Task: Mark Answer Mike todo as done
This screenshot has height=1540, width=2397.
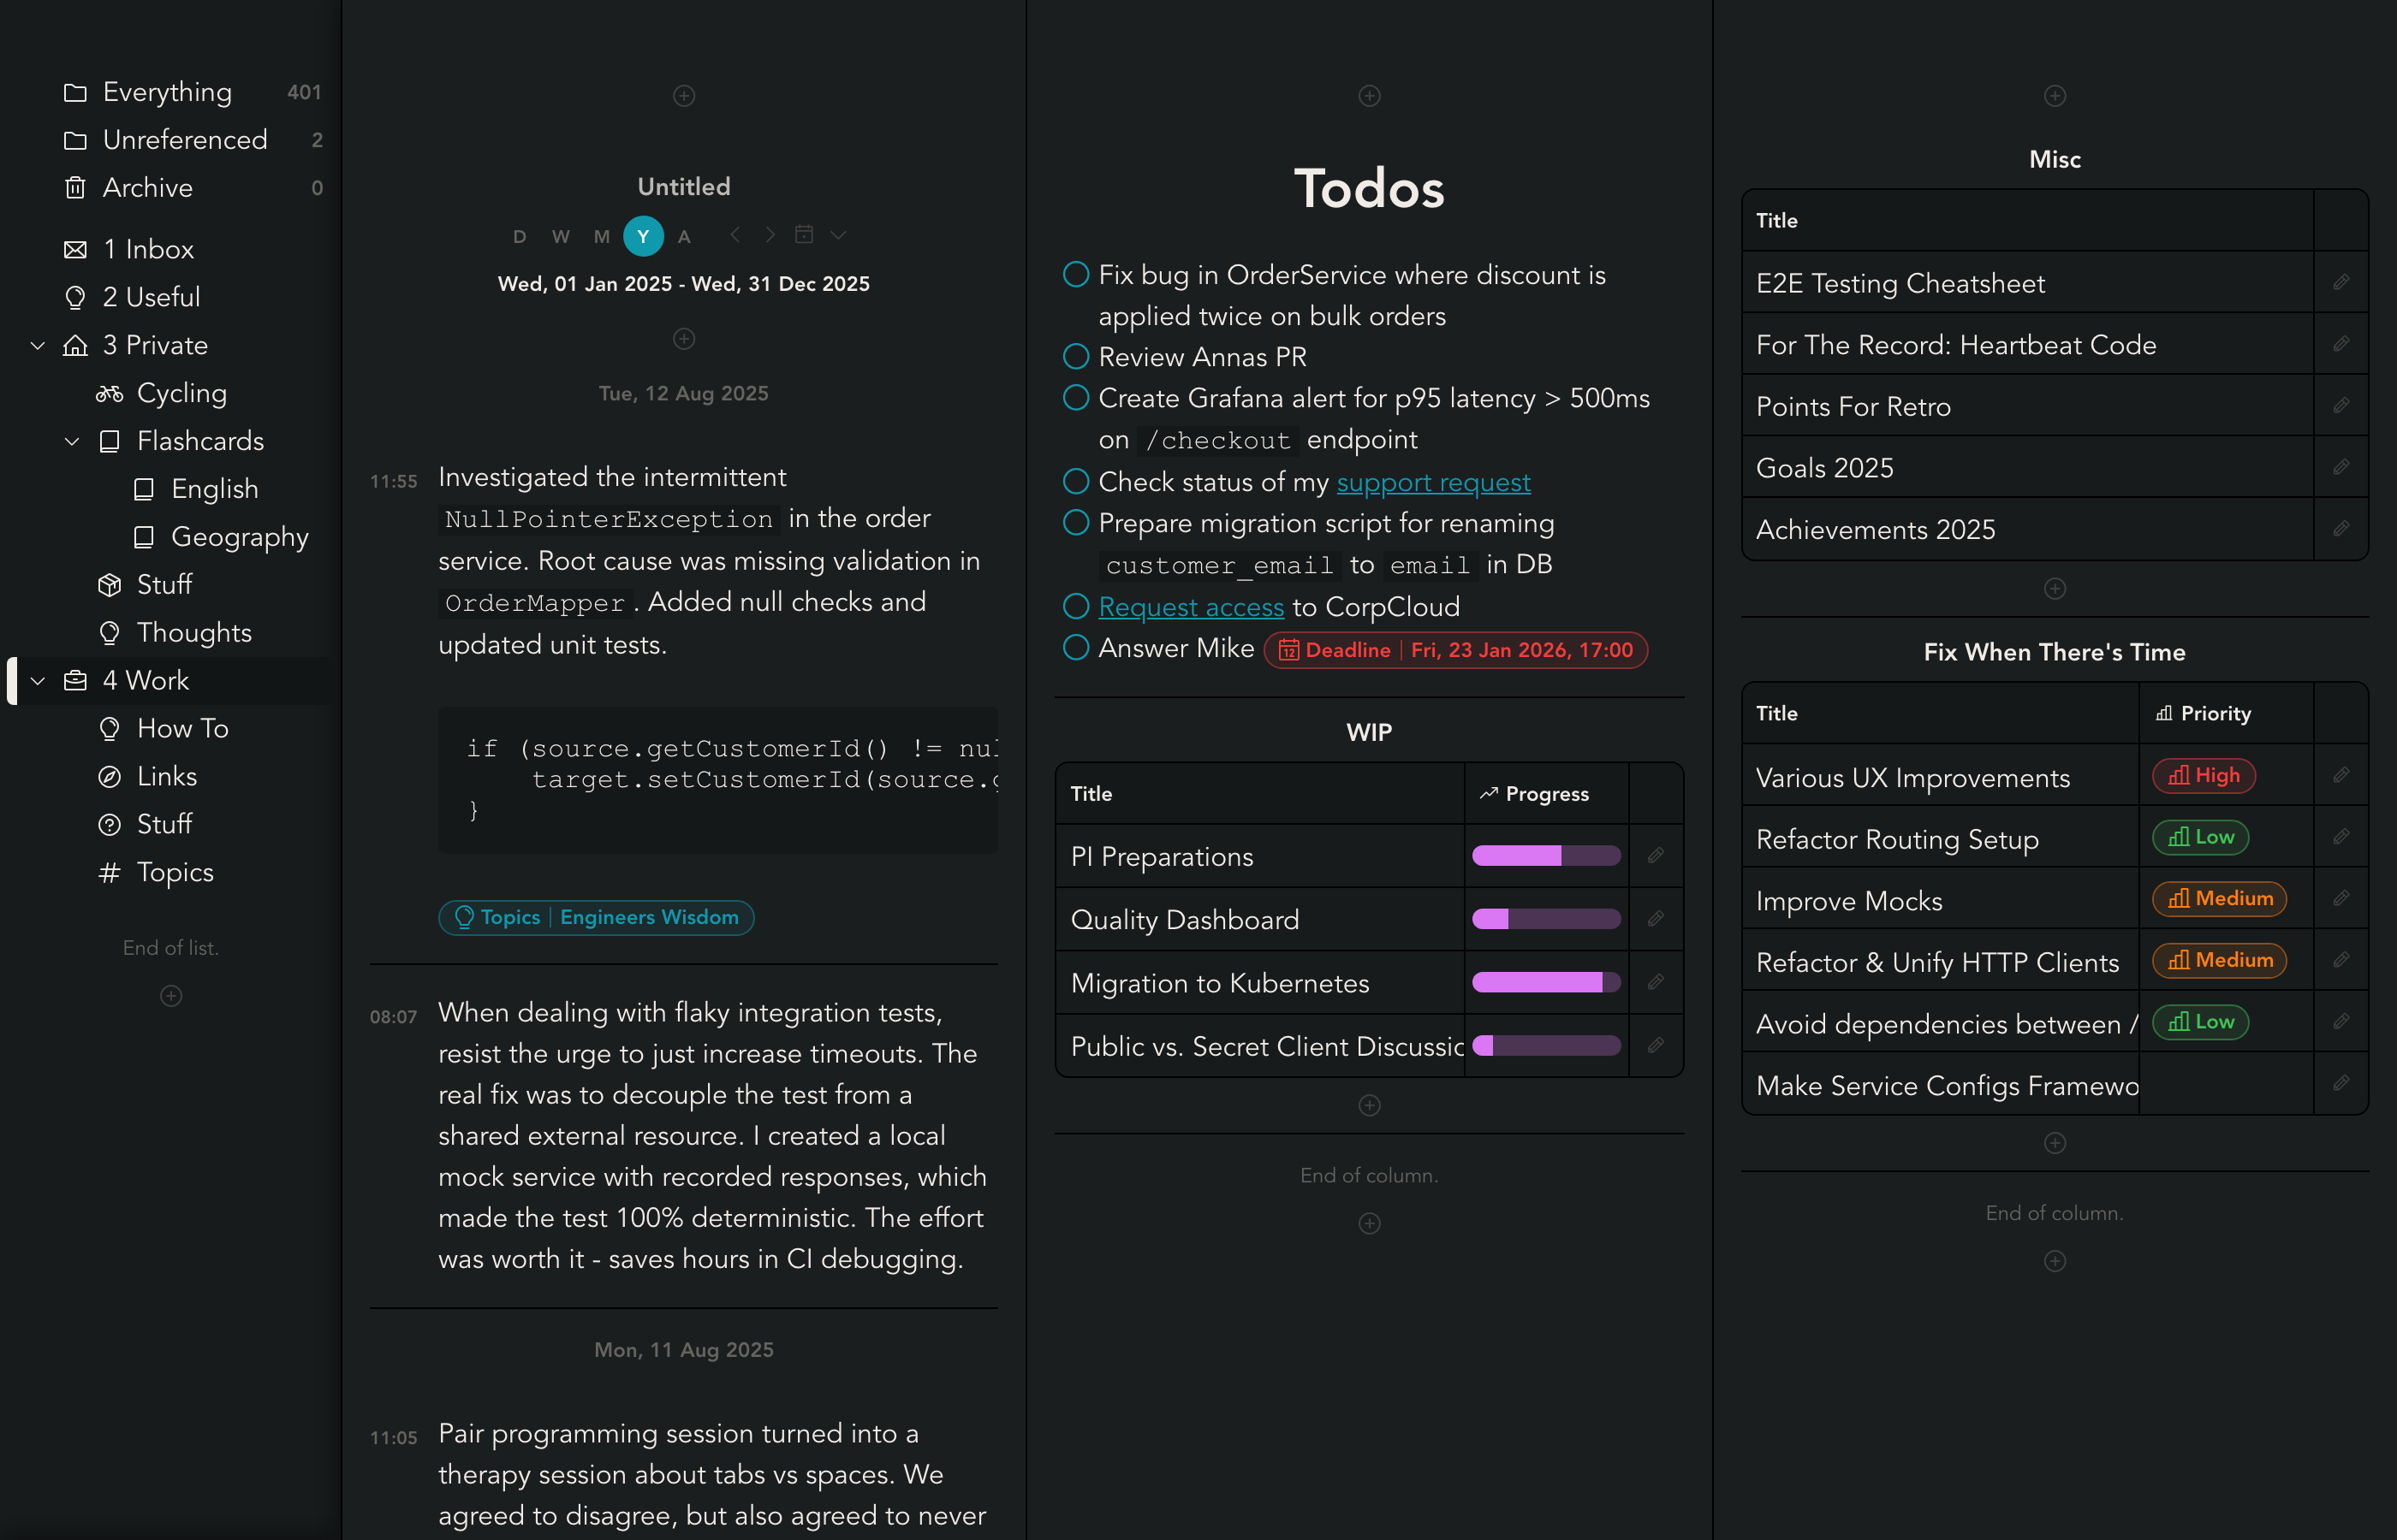Action: pos(1075,648)
